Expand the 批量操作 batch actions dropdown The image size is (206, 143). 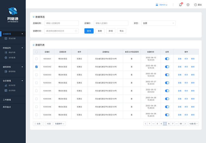click(x=59, y=124)
